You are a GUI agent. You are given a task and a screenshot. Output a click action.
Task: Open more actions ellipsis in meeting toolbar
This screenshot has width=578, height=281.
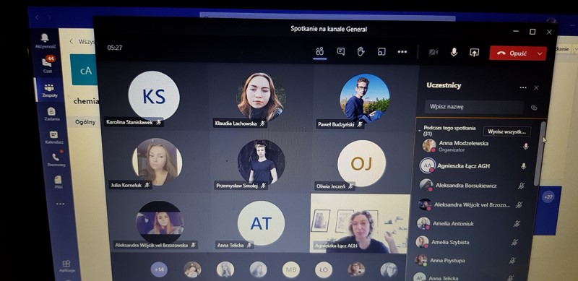pos(402,52)
